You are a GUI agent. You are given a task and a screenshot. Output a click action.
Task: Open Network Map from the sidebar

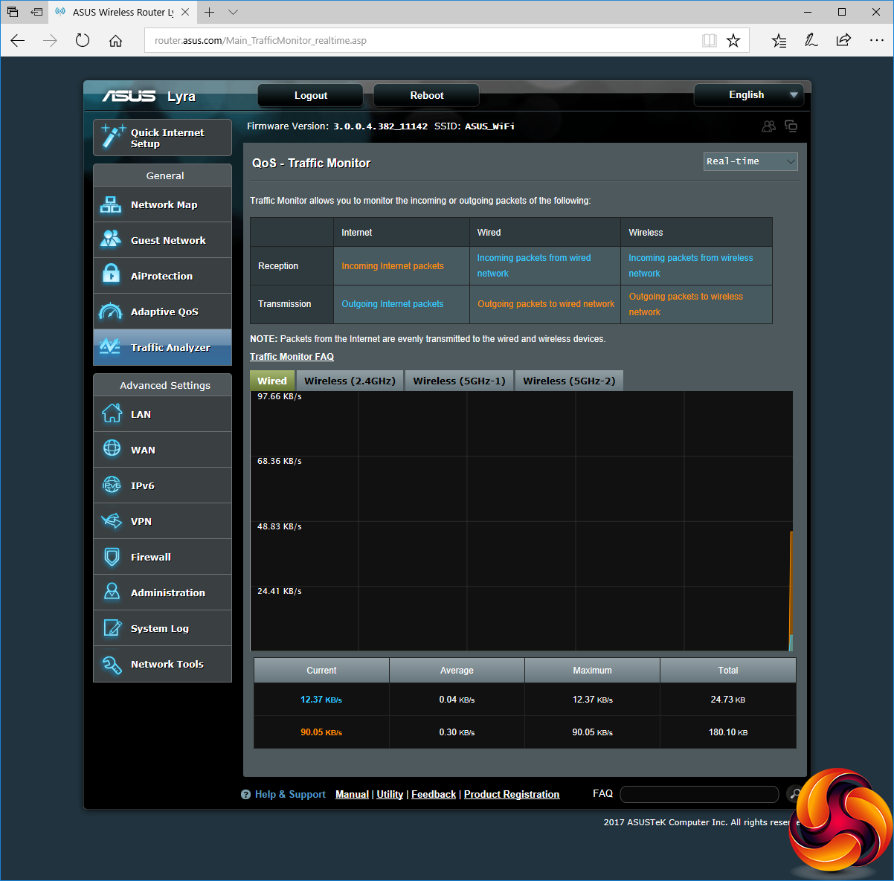pos(163,204)
